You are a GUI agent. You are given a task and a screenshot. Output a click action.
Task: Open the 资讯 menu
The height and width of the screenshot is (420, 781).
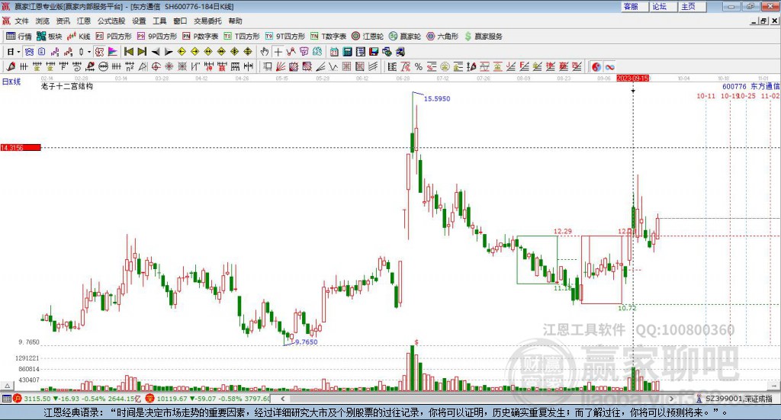click(x=63, y=21)
